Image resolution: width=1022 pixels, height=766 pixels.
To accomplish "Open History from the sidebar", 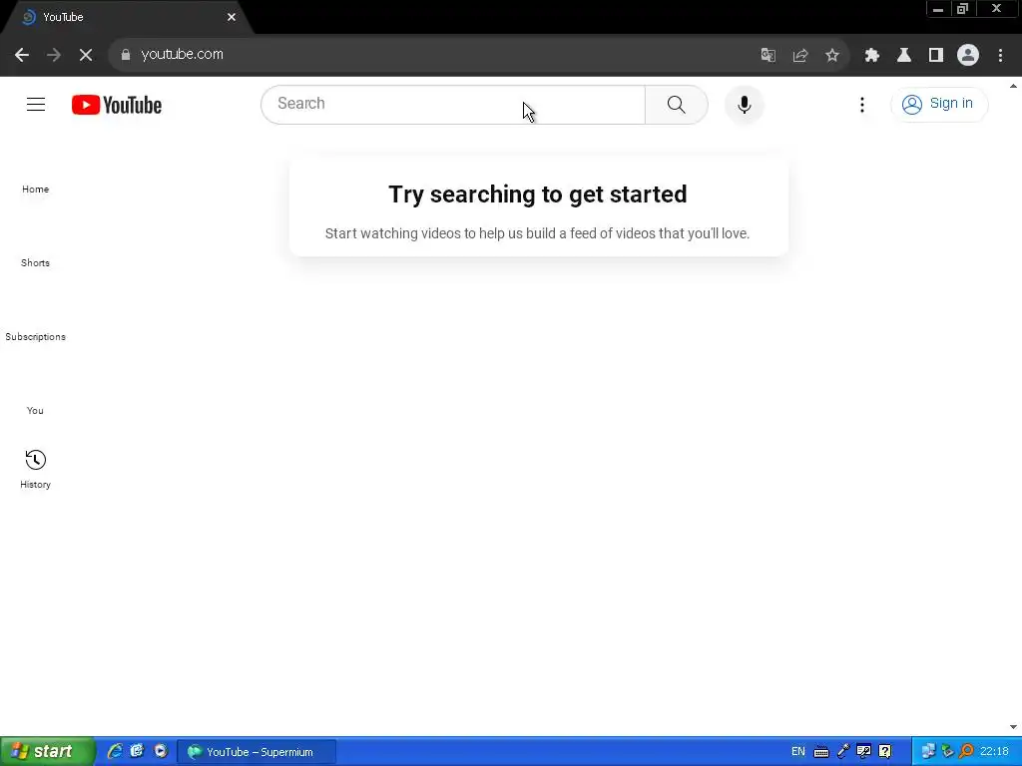I will 35,469.
